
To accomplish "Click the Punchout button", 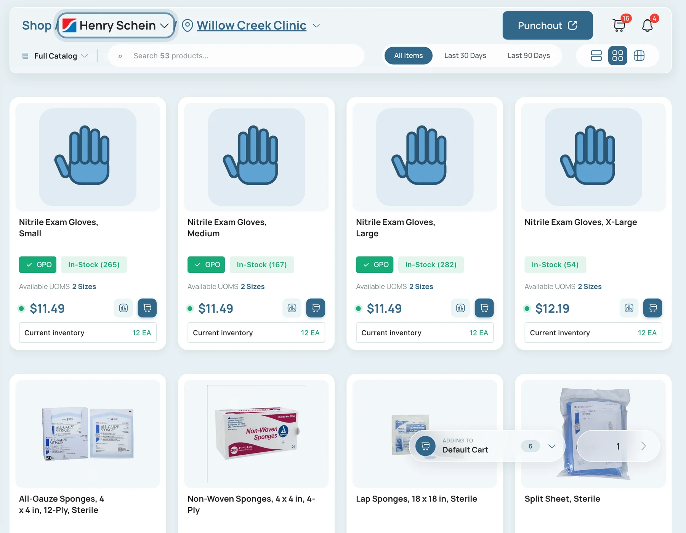I will pyautogui.click(x=547, y=25).
